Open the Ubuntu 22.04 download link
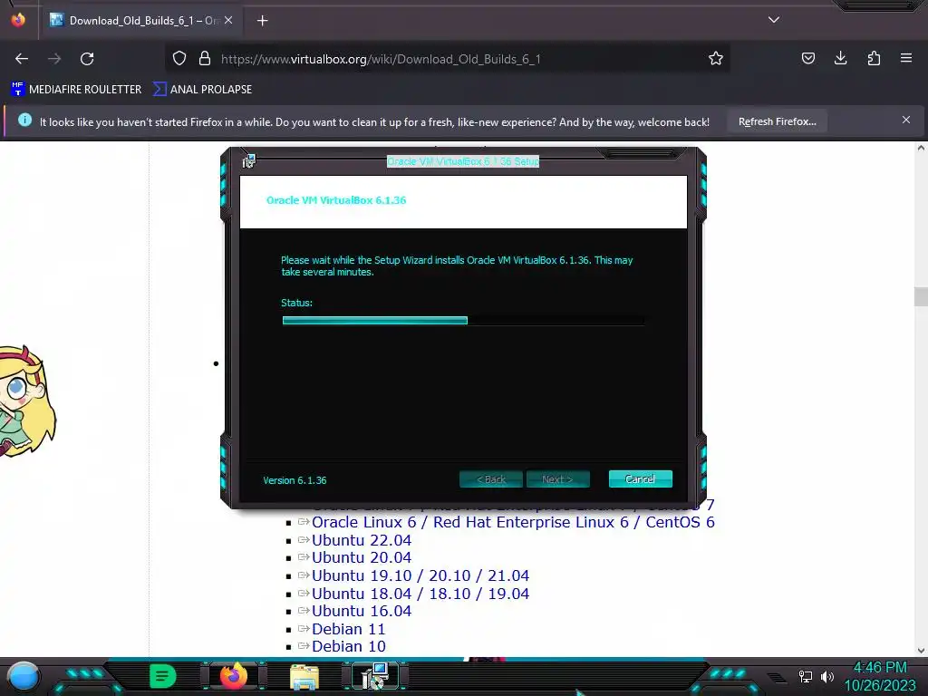The height and width of the screenshot is (696, 928). [362, 540]
